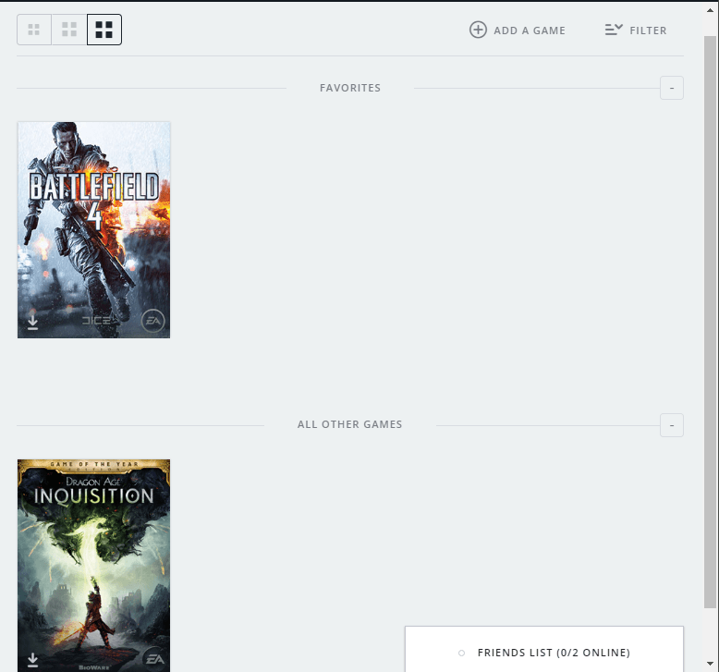Open the Add a Game option
This screenshot has width=719, height=672.
[x=518, y=31]
